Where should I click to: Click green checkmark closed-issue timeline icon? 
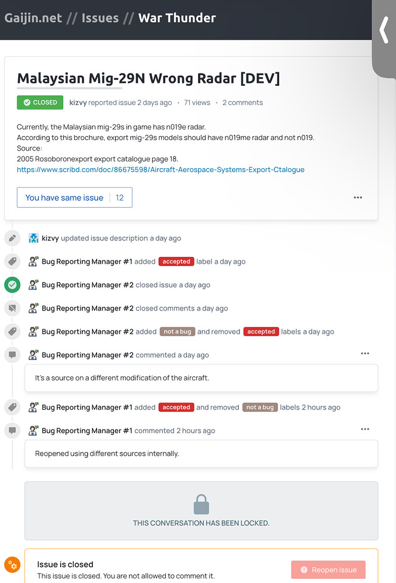pyautogui.click(x=12, y=285)
